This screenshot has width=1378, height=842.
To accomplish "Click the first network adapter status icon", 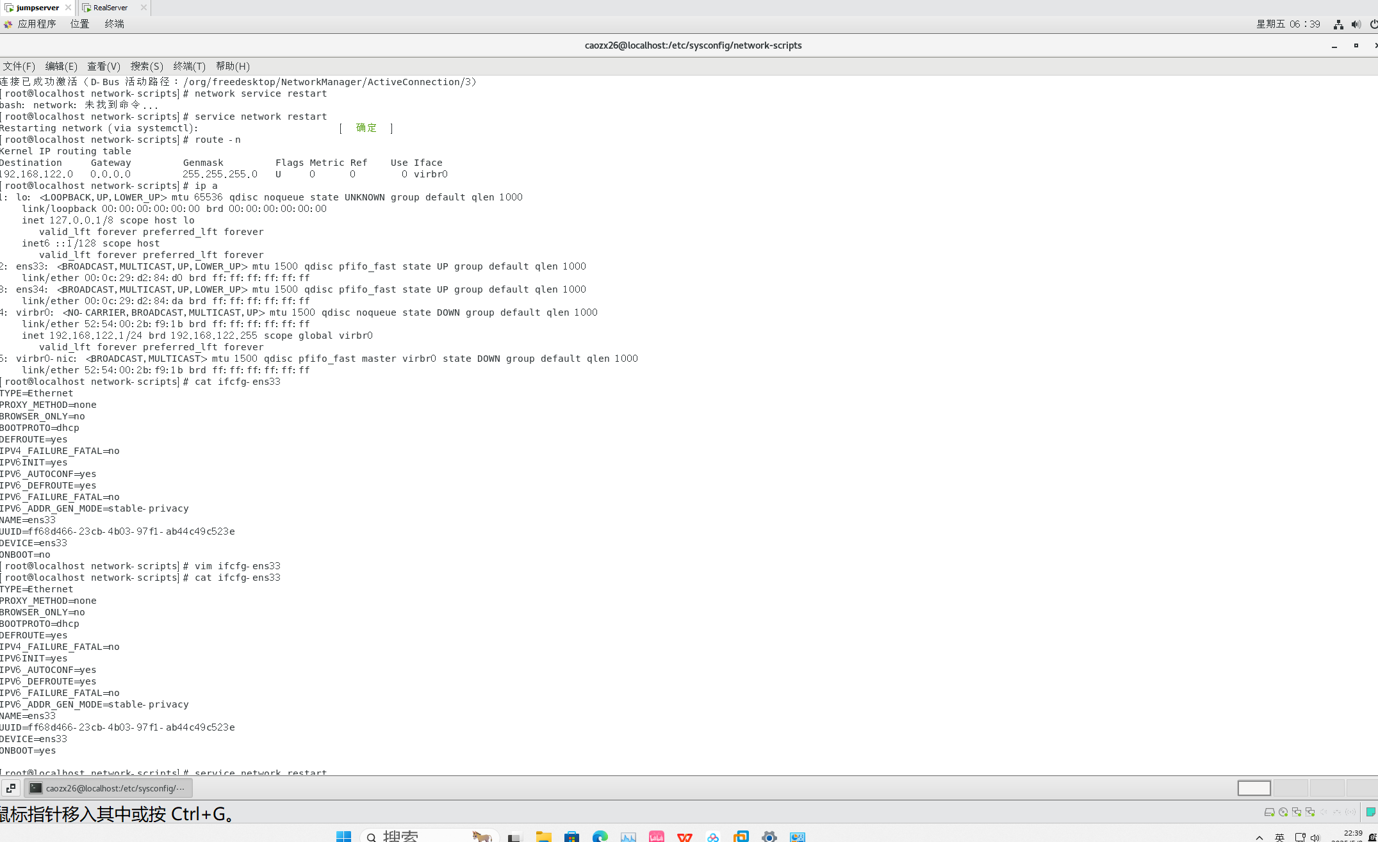I will (1297, 812).
